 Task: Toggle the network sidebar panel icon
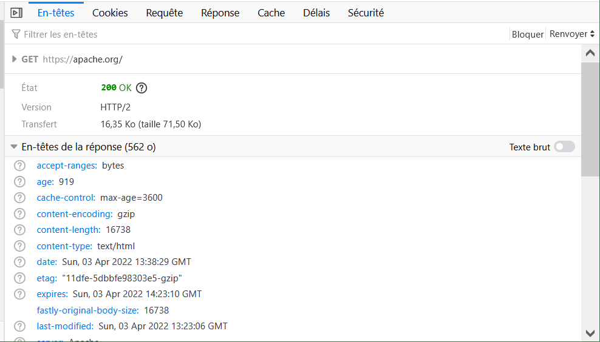pyautogui.click(x=16, y=13)
